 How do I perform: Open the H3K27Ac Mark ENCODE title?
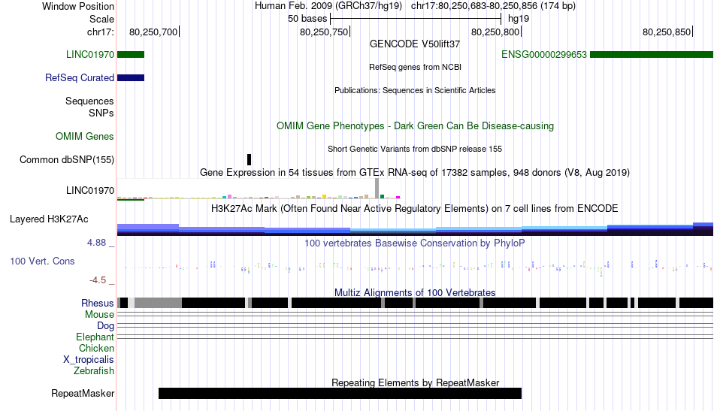[415, 208]
